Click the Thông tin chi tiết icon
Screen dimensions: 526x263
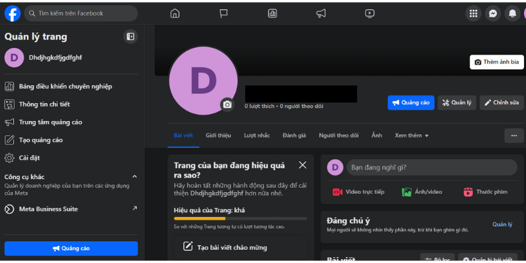click(x=9, y=105)
